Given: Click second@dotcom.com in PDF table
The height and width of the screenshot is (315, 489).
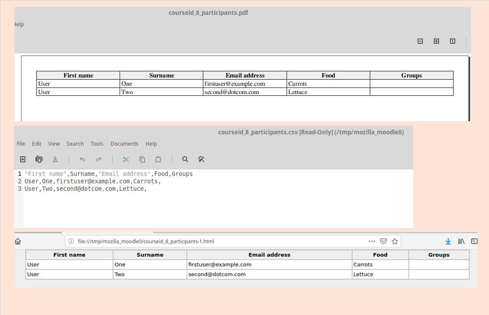Looking at the screenshot, I should (x=232, y=92).
